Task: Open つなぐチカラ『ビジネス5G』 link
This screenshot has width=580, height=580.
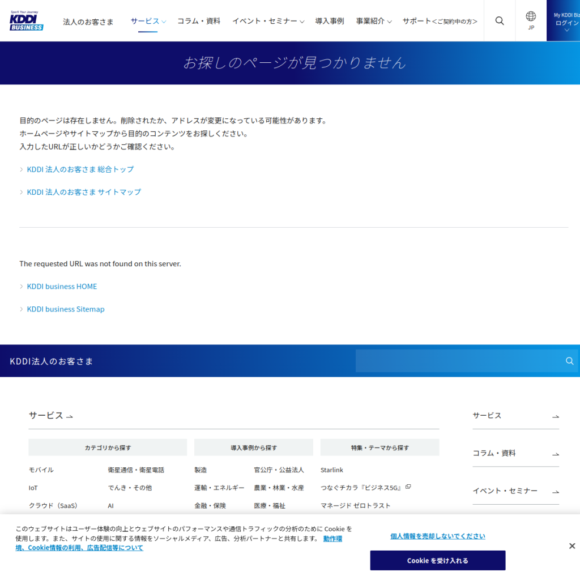Action: pos(361,488)
